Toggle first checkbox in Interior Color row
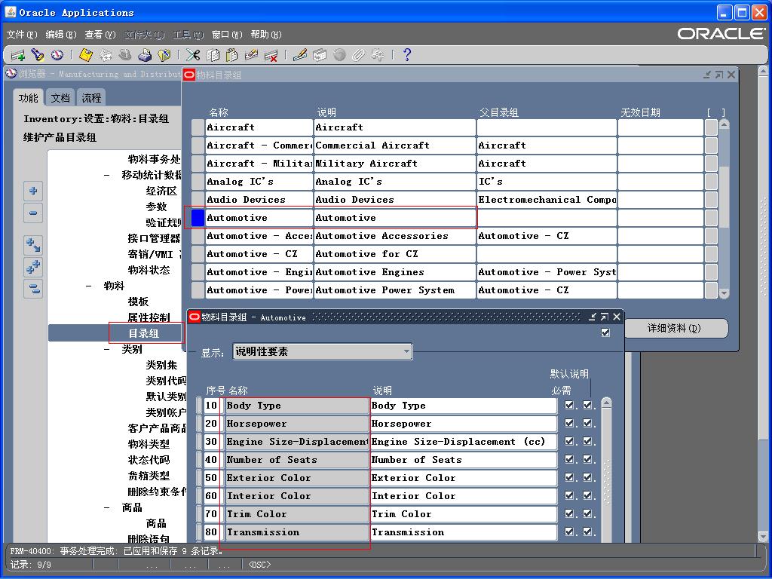The image size is (772, 579). click(x=570, y=496)
